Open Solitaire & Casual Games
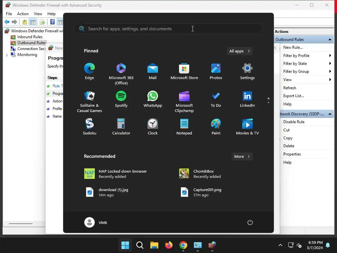The height and width of the screenshot is (253, 337). pos(90,102)
